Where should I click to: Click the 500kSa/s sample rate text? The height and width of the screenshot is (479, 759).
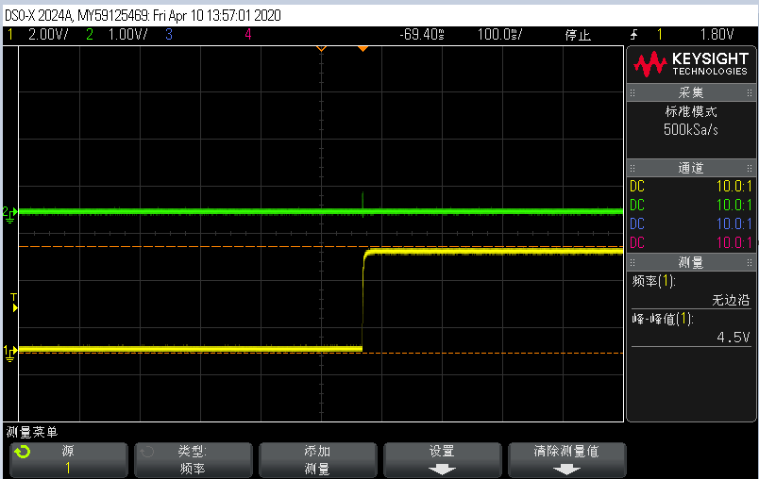coord(691,129)
